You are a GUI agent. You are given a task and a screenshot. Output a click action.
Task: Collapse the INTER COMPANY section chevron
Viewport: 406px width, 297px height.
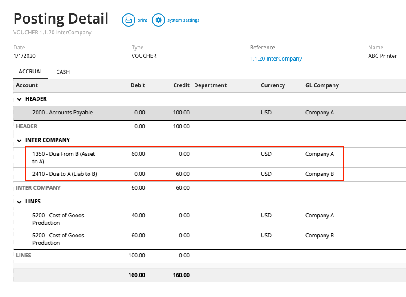point(20,140)
